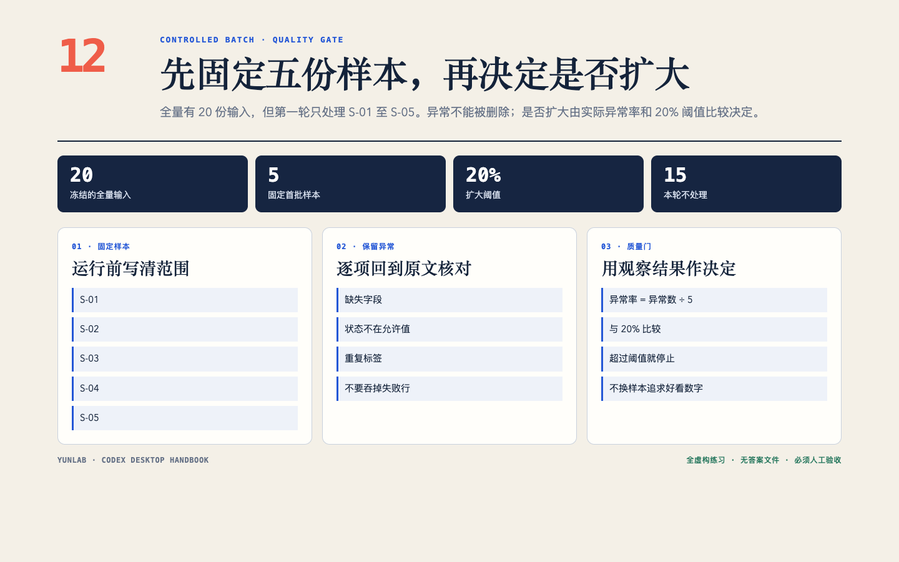Select the stat card 扩大阈值
899x562 pixels.
[548, 184]
